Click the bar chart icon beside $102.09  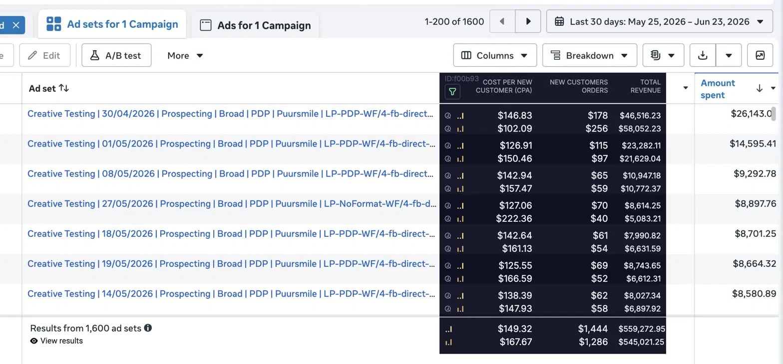(460, 129)
